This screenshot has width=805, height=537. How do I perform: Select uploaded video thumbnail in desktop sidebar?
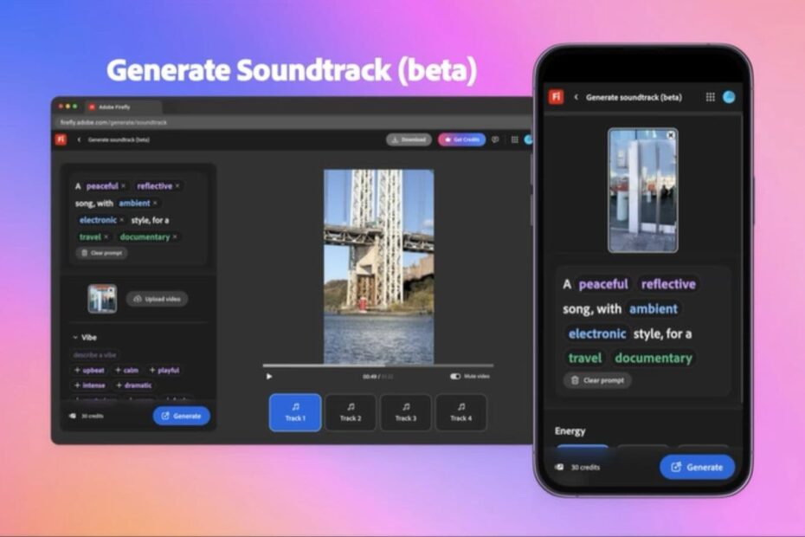102,299
